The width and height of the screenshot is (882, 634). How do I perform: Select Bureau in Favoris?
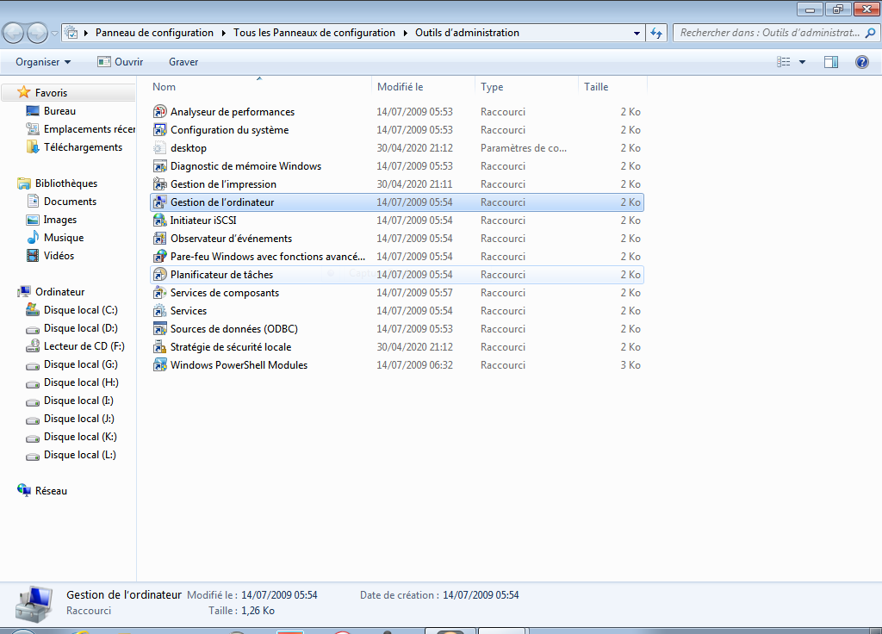(59, 111)
